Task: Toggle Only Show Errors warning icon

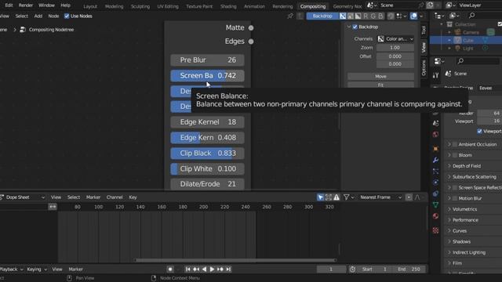Action: [x=336, y=197]
